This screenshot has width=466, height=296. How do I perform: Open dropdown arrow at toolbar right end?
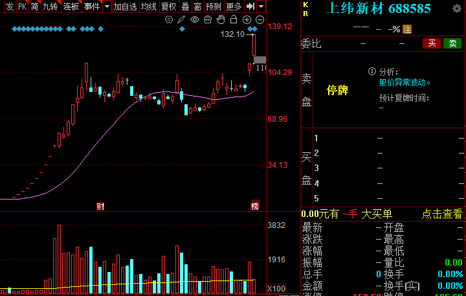click(x=261, y=6)
